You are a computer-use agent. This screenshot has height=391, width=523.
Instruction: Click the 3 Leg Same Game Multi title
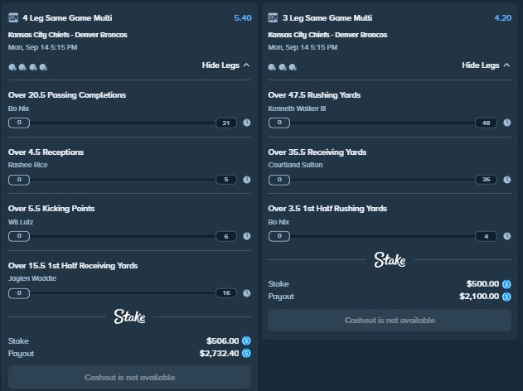pyautogui.click(x=327, y=17)
